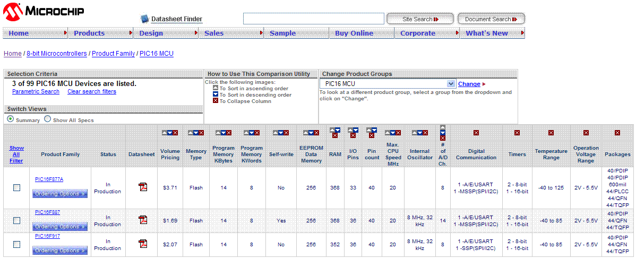Open the Buy Online menu
Image resolution: width=636 pixels, height=258 pixels.
362,33
